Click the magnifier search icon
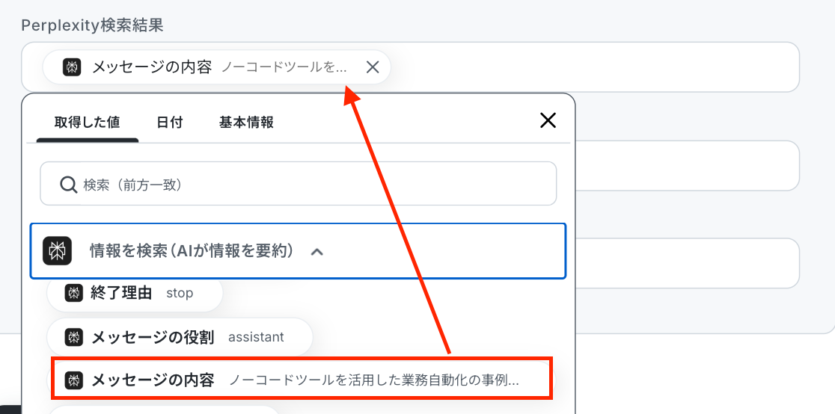This screenshot has width=835, height=414. (68, 185)
